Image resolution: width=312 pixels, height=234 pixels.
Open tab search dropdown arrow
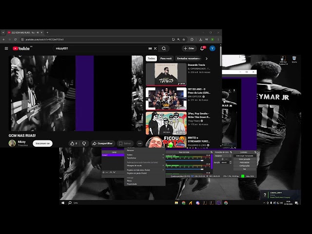click(x=3, y=33)
